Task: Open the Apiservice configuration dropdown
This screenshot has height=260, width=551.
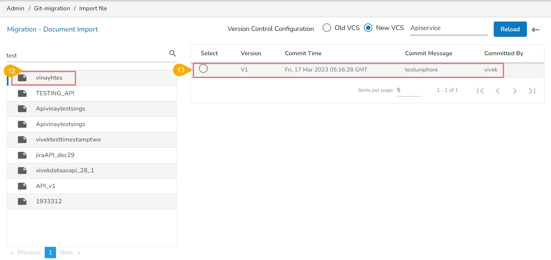Action: click(449, 28)
